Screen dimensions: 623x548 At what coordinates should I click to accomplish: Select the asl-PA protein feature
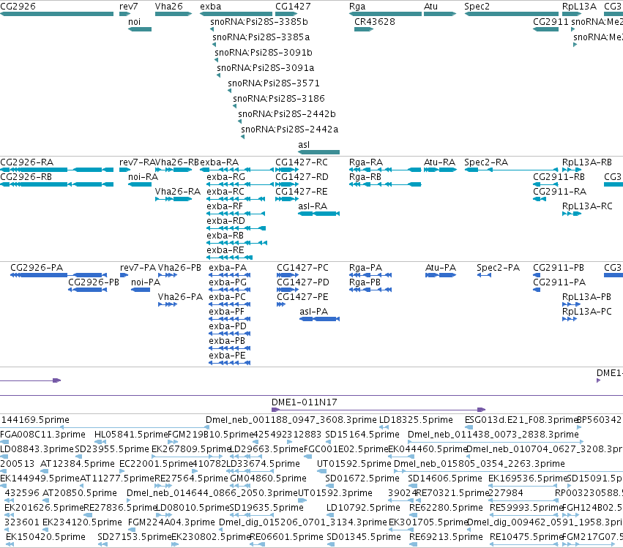(x=319, y=319)
